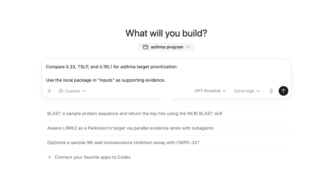The height and width of the screenshot is (181, 331).
Task: Click the folder icon beside asthma program
Action: pos(146,47)
